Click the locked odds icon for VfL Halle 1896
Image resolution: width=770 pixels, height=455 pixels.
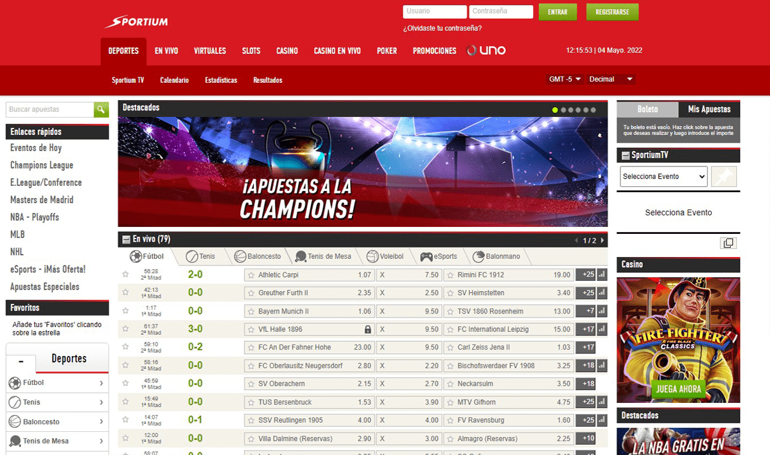pyautogui.click(x=368, y=329)
